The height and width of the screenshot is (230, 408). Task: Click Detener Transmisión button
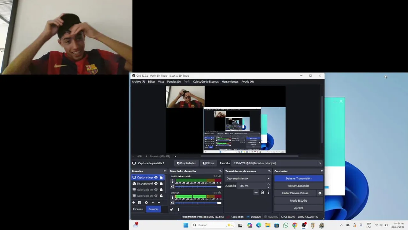click(298, 179)
